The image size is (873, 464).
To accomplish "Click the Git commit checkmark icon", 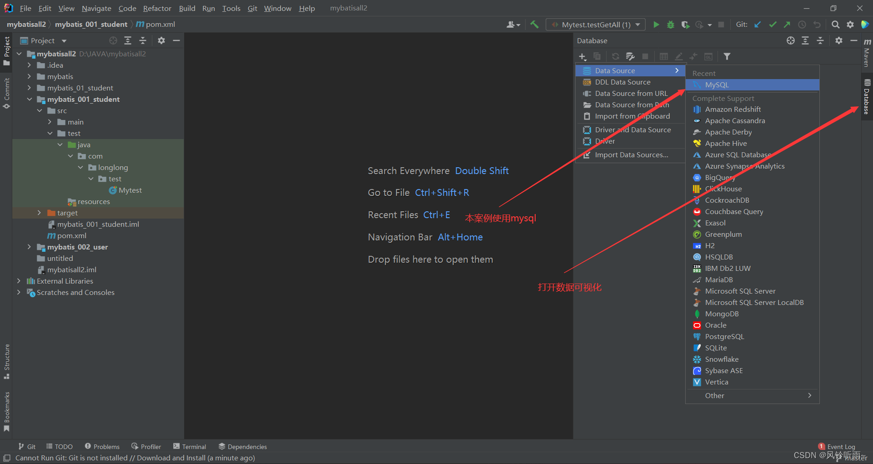I will 773,25.
